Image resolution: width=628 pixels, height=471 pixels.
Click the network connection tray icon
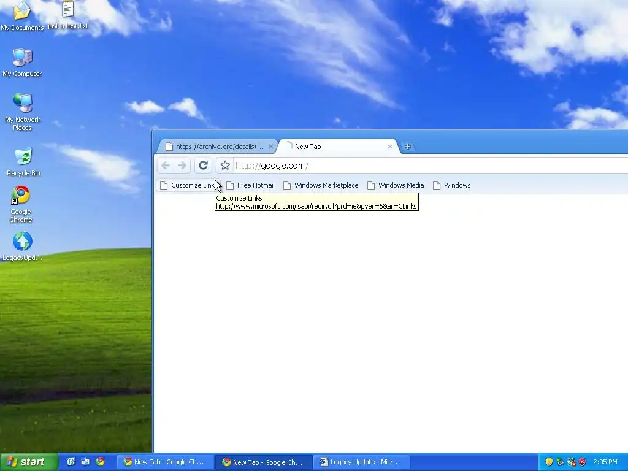pos(572,462)
